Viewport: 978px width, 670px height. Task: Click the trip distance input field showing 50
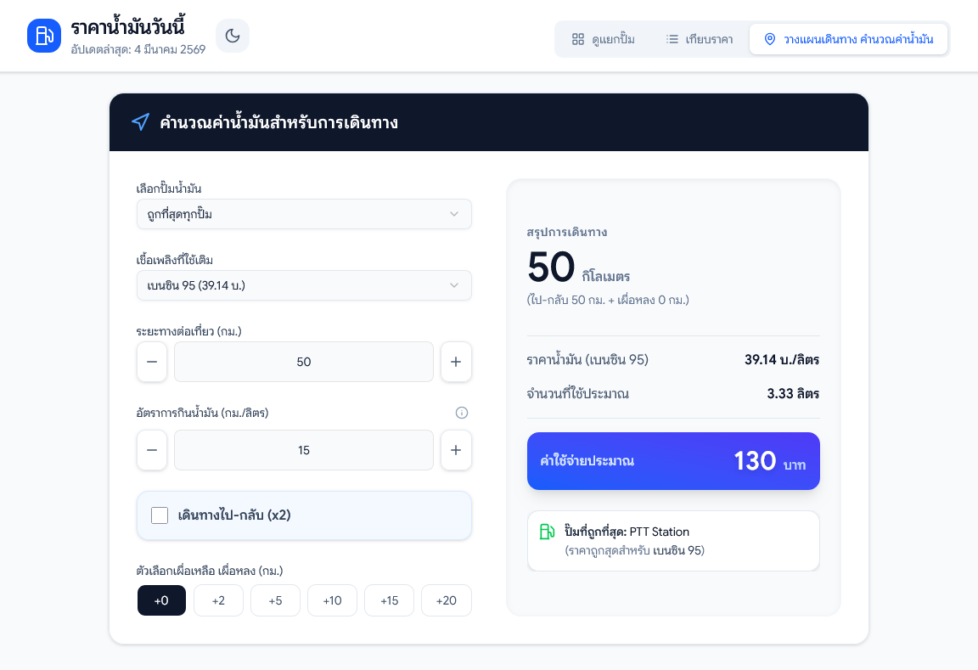[304, 362]
